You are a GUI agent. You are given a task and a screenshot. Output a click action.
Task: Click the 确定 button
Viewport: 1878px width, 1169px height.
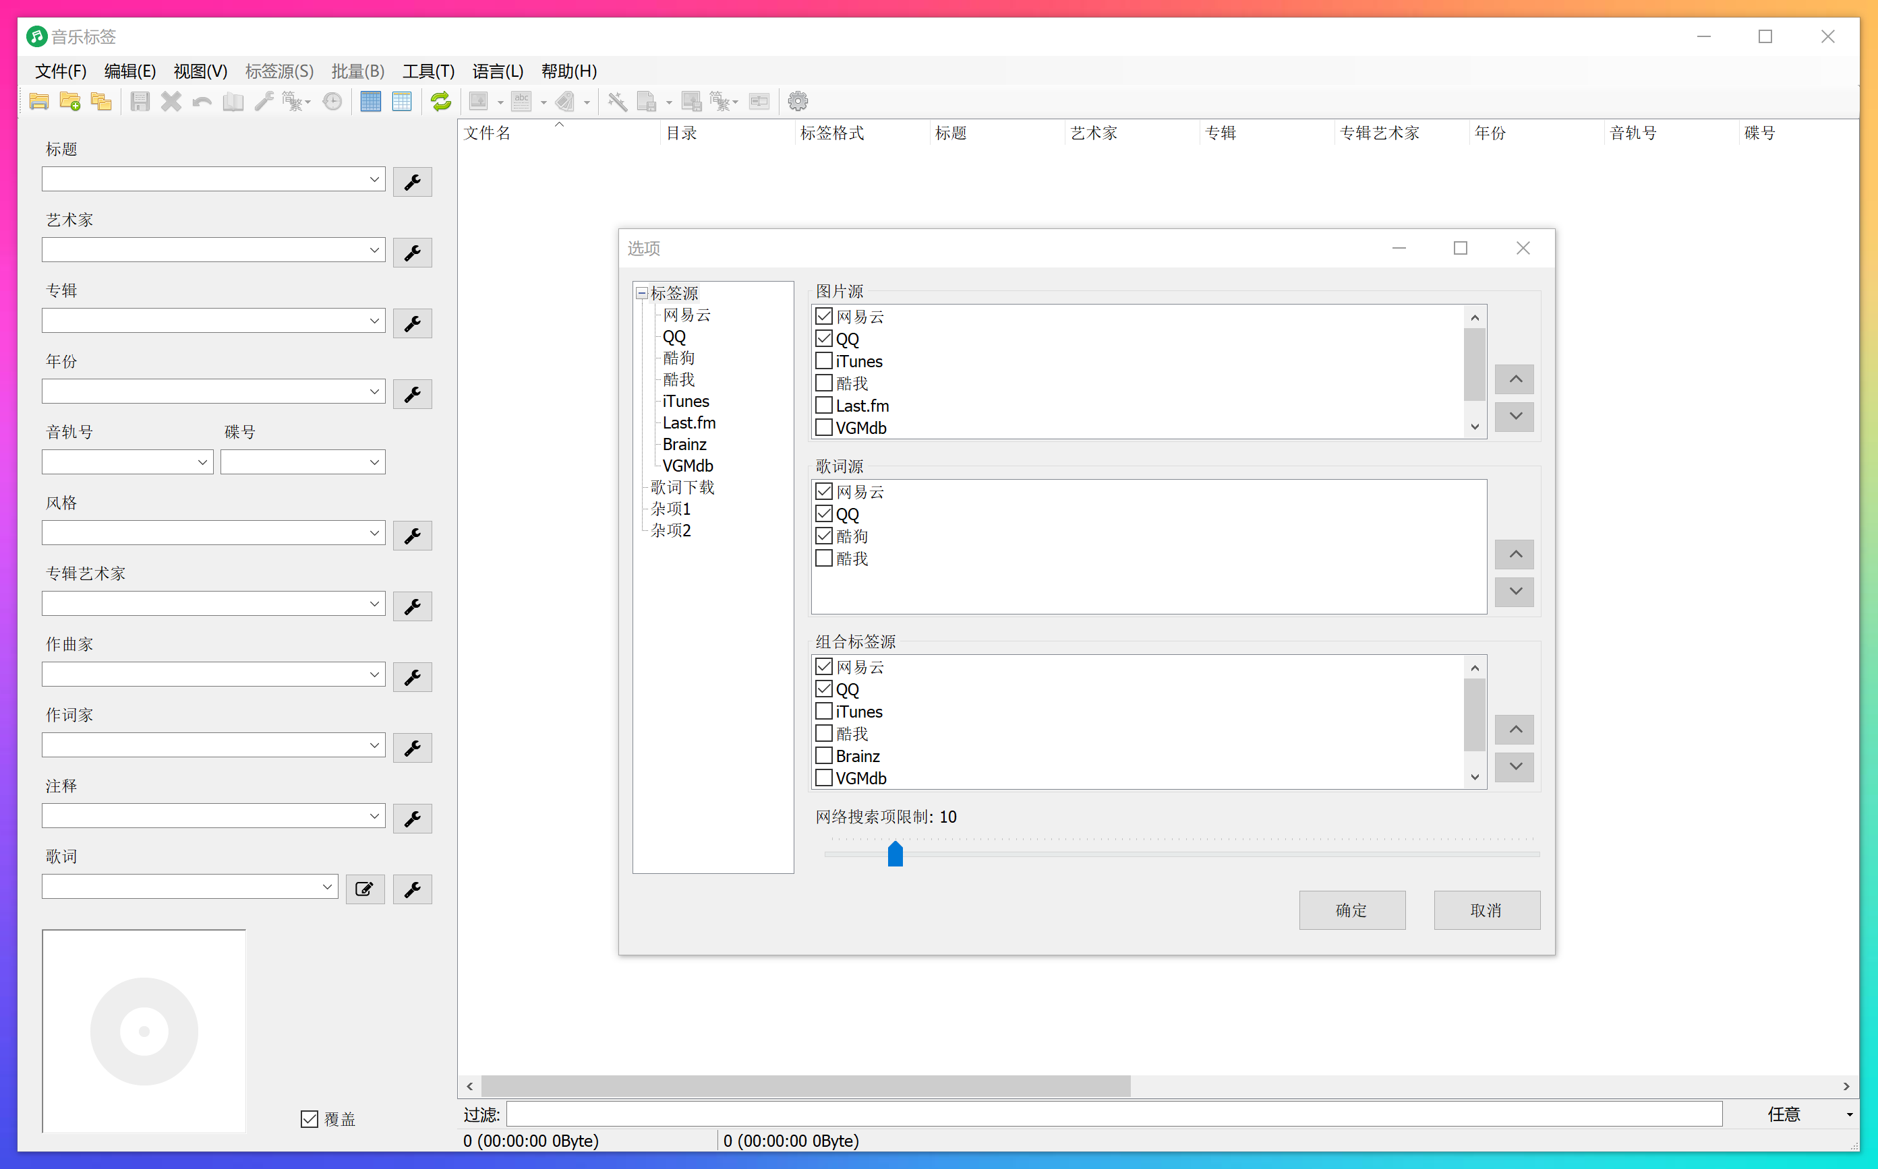(x=1351, y=910)
